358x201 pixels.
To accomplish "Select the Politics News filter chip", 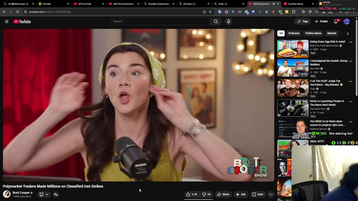I will [313, 33].
